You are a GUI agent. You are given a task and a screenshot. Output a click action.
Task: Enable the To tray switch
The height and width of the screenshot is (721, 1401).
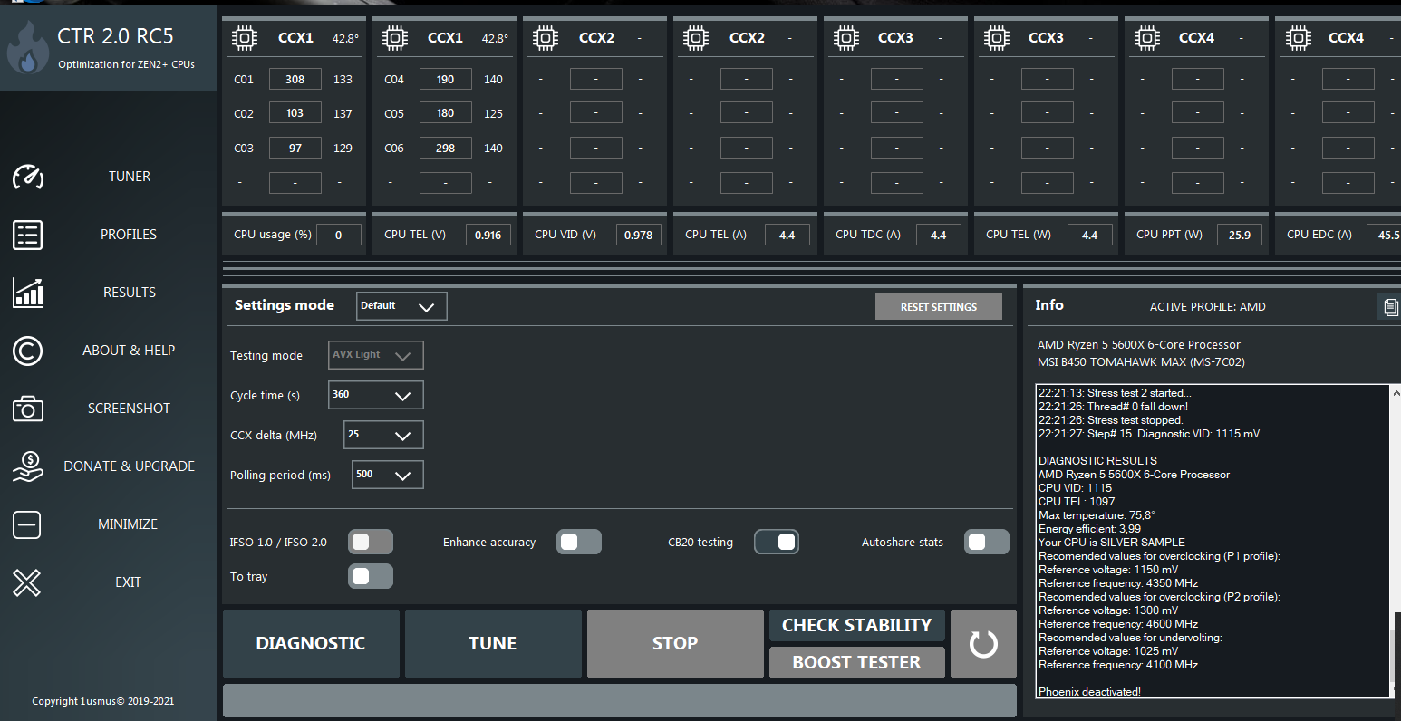[371, 576]
